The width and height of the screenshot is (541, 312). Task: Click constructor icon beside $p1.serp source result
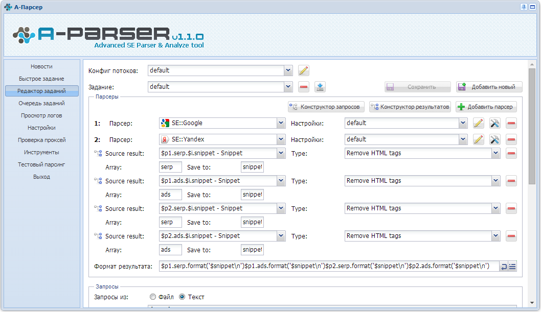tap(98, 153)
